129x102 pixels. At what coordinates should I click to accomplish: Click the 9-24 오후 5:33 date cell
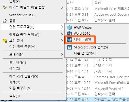(x=77, y=14)
